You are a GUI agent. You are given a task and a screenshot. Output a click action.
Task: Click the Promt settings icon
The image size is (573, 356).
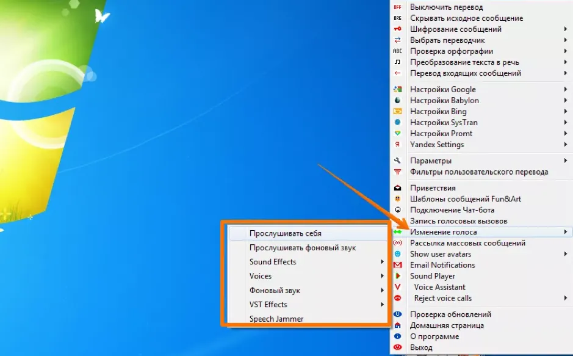coord(397,133)
